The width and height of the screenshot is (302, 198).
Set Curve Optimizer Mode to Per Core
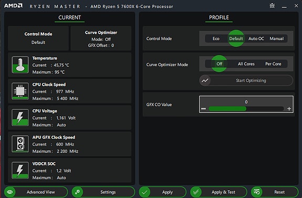(x=273, y=64)
